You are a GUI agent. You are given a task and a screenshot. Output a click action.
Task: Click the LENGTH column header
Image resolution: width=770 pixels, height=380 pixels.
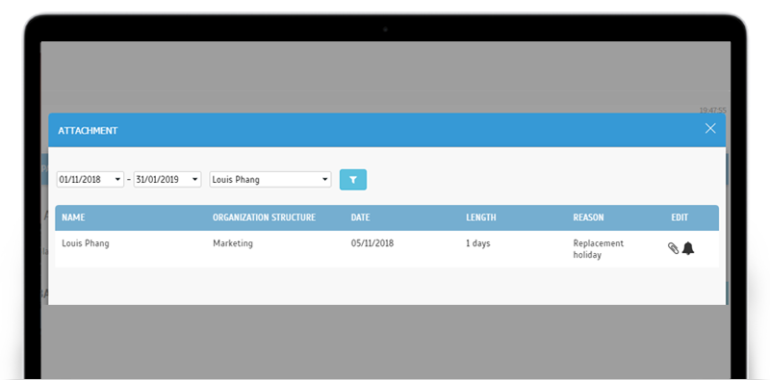[481, 217]
